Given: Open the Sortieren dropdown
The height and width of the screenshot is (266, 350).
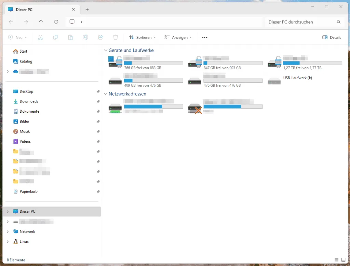Looking at the screenshot, I should [142, 37].
